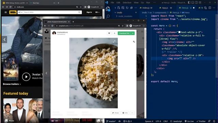The height and width of the screenshot is (123, 218).
Task: Open VS Code notifications bell
Action: [214, 121]
